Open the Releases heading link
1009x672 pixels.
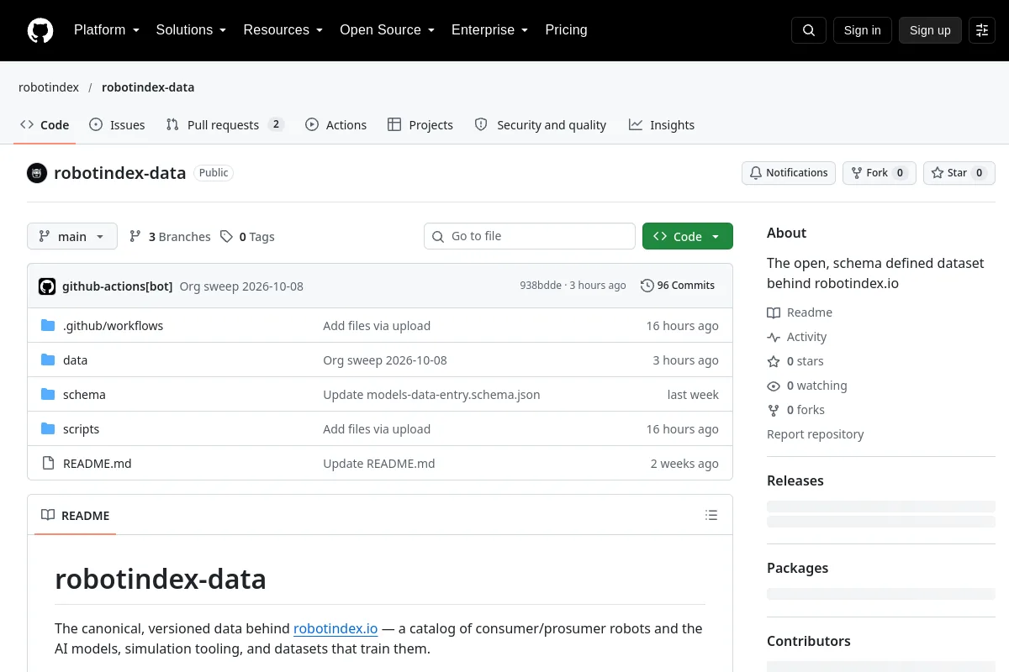[795, 481]
